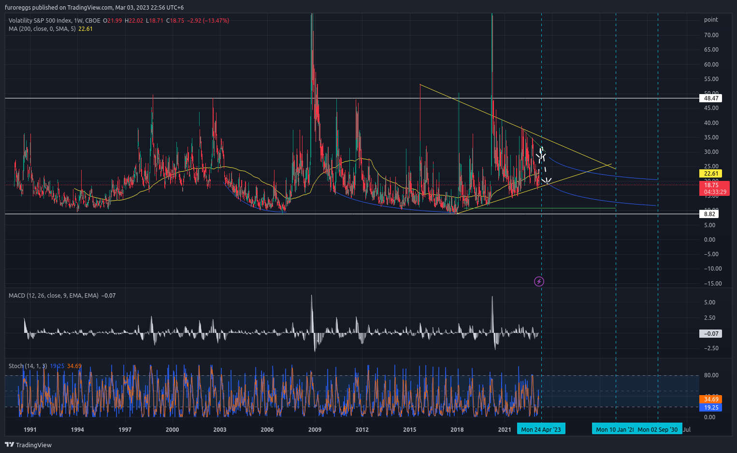Viewport: 737px width, 453px height.
Task: Click the Jul label on the time axis
Action: [687, 429]
